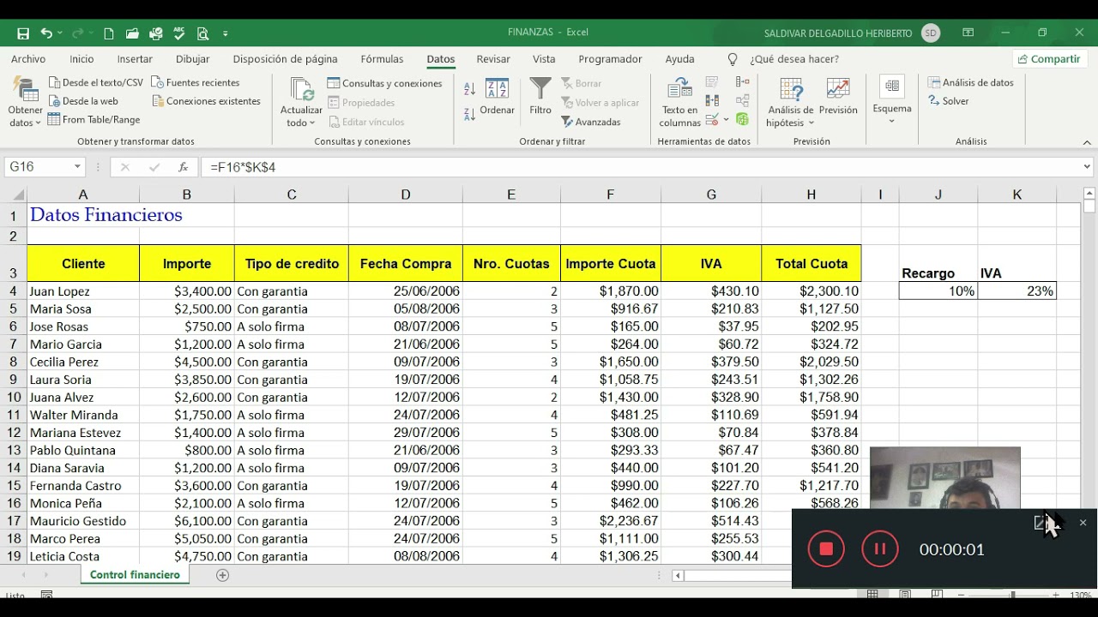Viewport: 1098px width, 617px height.
Task: Click the Actualizar todo refresh icon
Action: (301, 90)
